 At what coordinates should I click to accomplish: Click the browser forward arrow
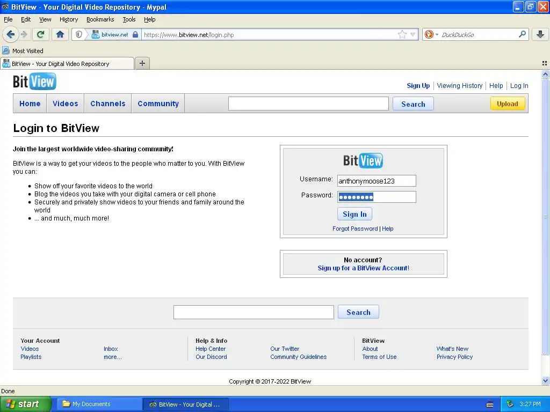pyautogui.click(x=24, y=34)
